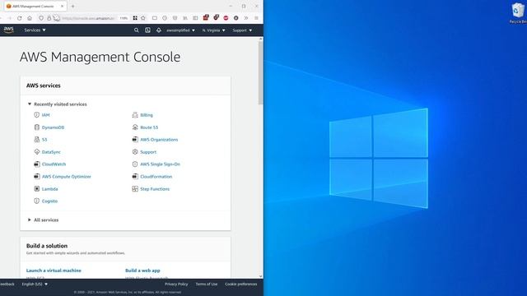Image resolution: width=527 pixels, height=296 pixels.
Task: Click the AWS Organizations icon
Action: click(x=135, y=139)
